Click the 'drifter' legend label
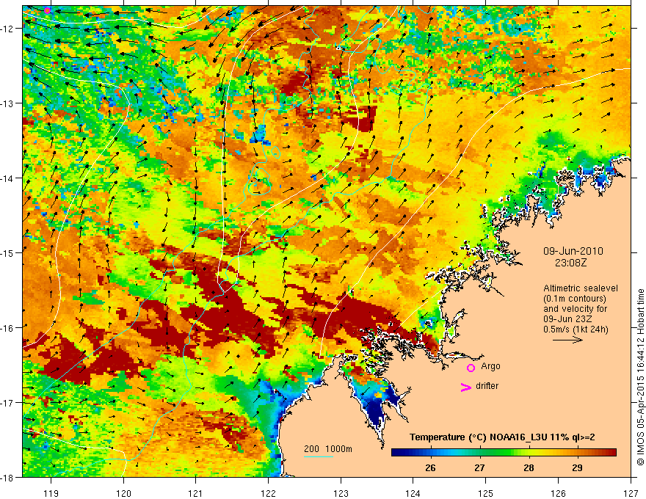Screen dimensions: 646x499 coord(487,386)
